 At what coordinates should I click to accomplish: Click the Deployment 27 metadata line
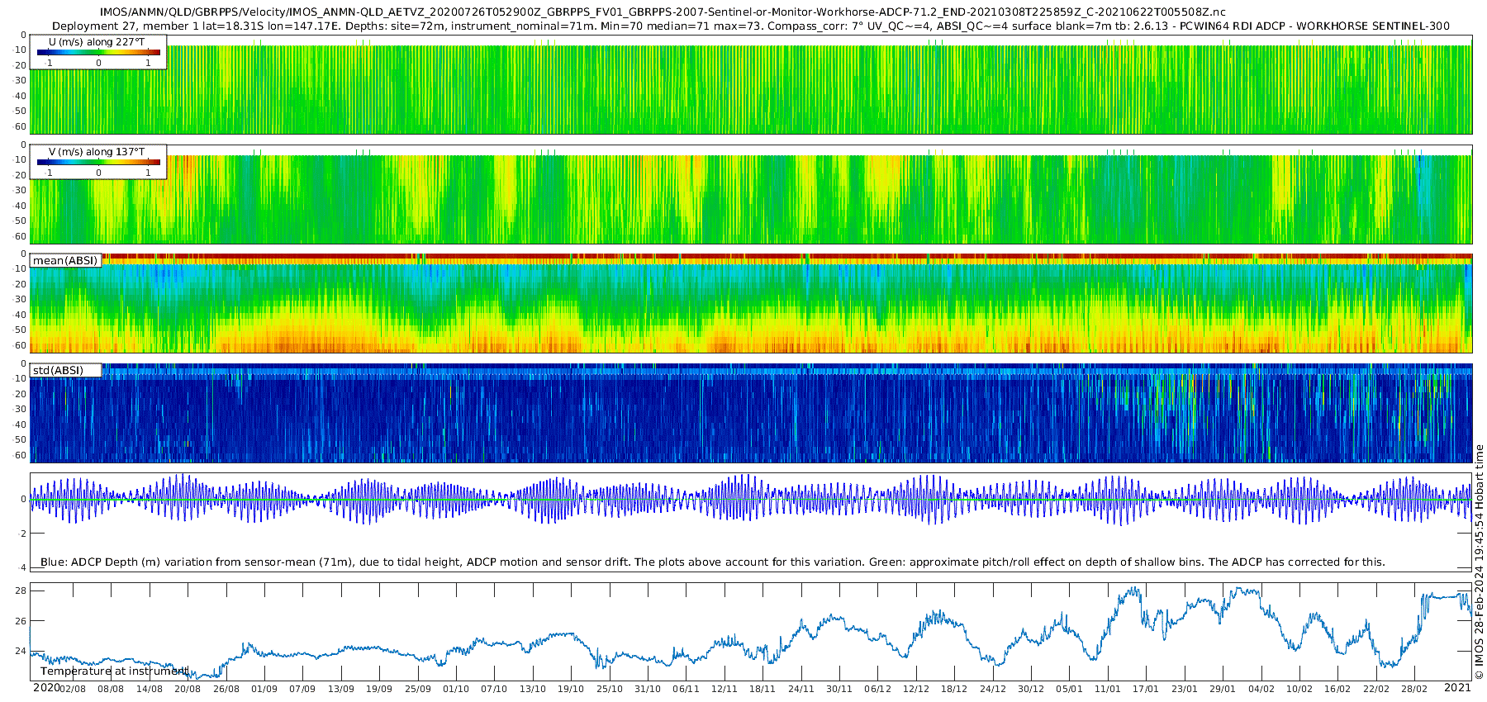click(x=751, y=26)
